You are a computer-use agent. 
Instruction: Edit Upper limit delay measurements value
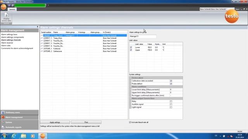176,93
